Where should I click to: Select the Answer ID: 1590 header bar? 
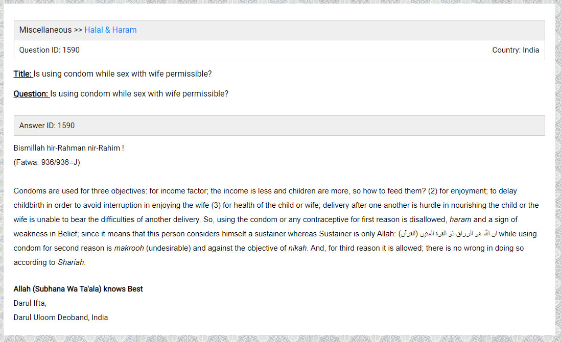[279, 126]
